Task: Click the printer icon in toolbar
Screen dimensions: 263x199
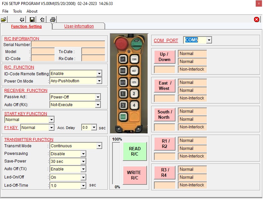Action: 52,20
